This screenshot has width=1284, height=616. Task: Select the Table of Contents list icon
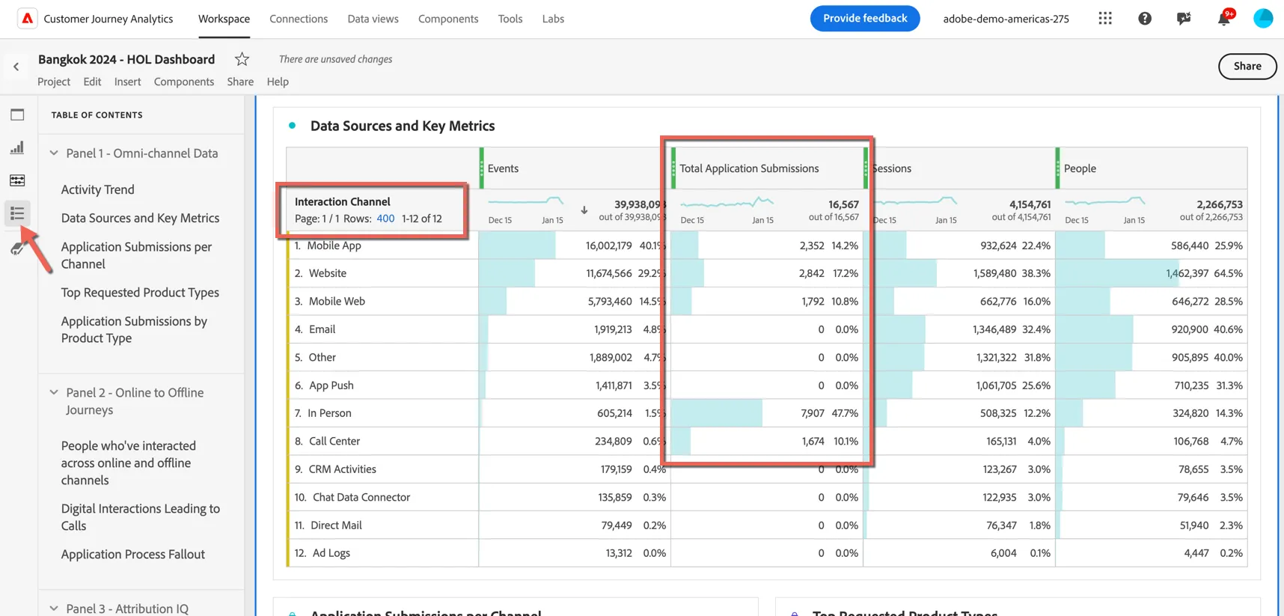[x=17, y=213]
